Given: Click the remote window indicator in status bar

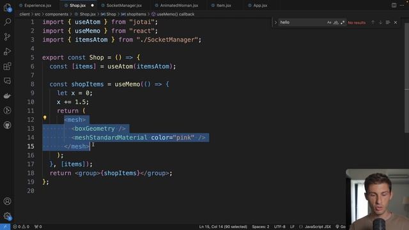Looking at the screenshot, I should click(5, 227).
